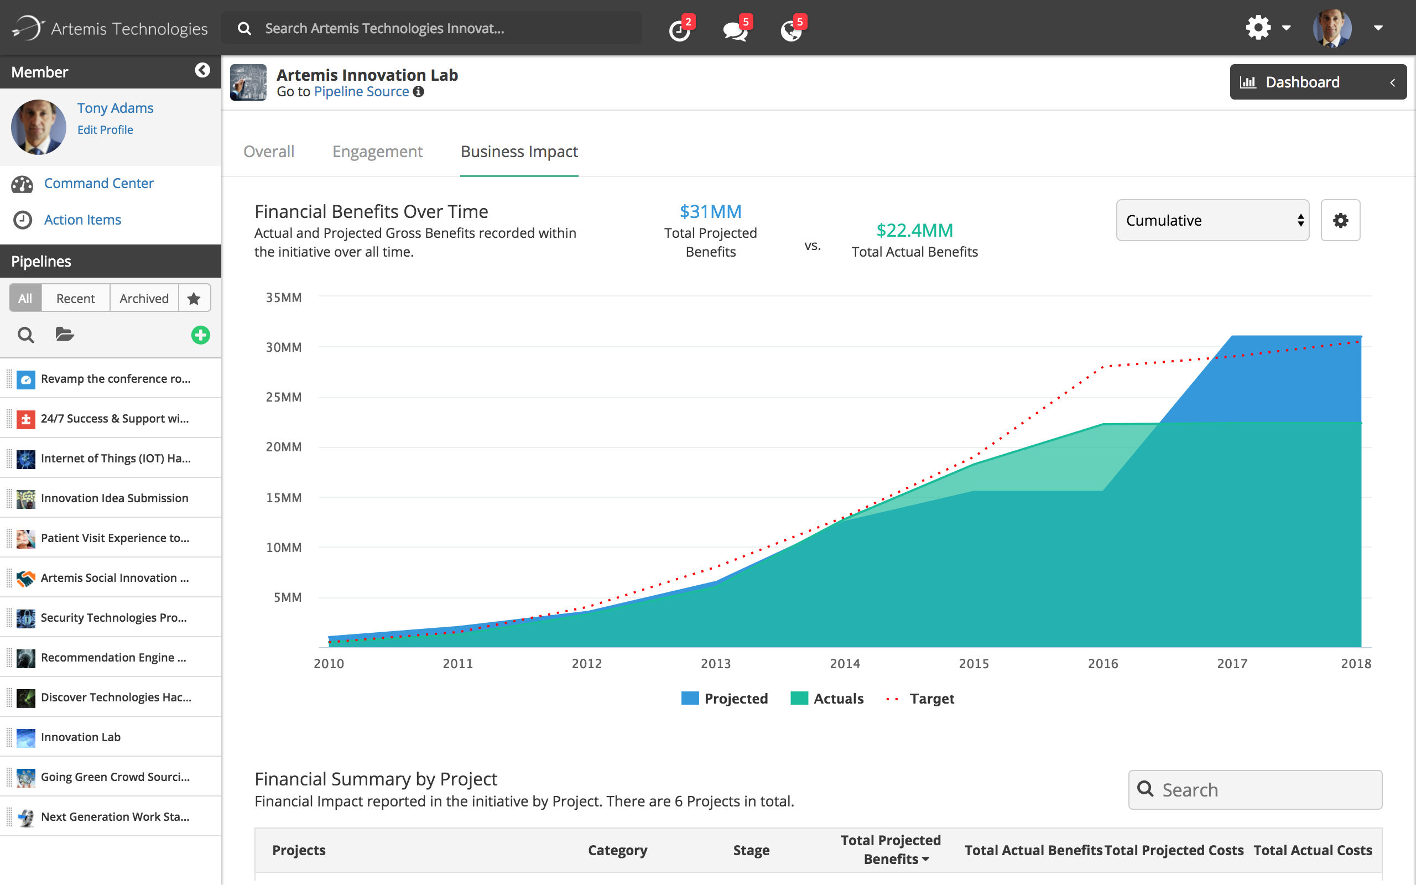Open the action items clock notification icon
The height and width of the screenshot is (885, 1416).
click(x=679, y=29)
